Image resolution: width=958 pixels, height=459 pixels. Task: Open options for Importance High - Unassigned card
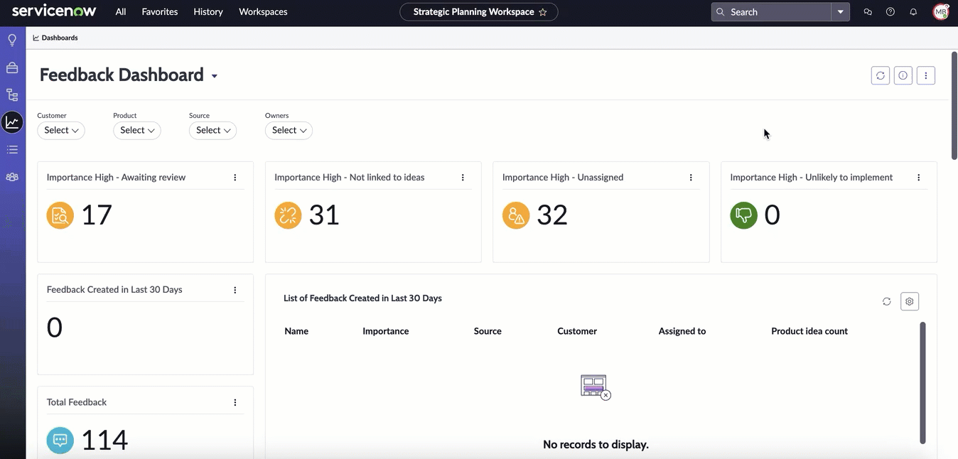click(x=691, y=178)
